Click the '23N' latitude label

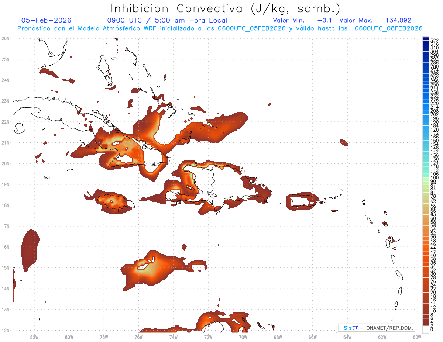(6, 101)
